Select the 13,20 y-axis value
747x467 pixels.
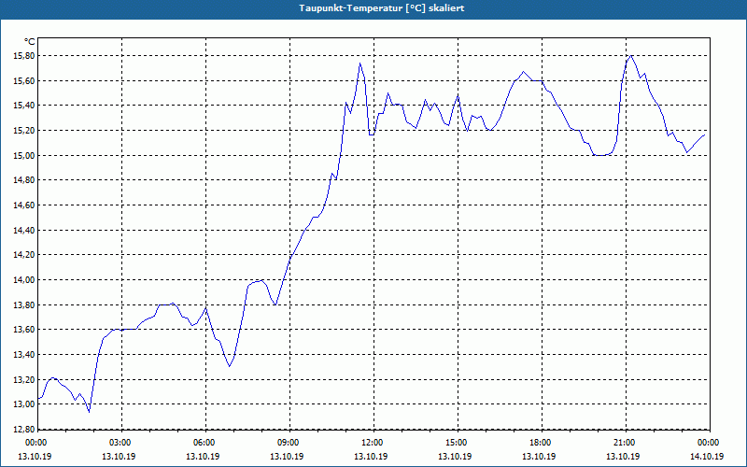tap(26, 380)
